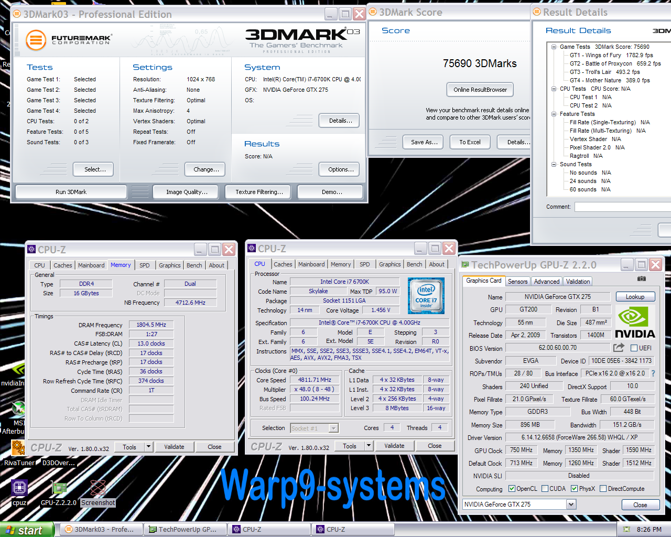The image size is (671, 537).
Task: Click the 3DMark03 title bar icon
Action: [17, 14]
